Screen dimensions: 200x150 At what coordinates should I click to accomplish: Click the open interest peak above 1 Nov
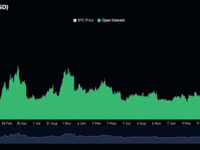click(x=68, y=69)
